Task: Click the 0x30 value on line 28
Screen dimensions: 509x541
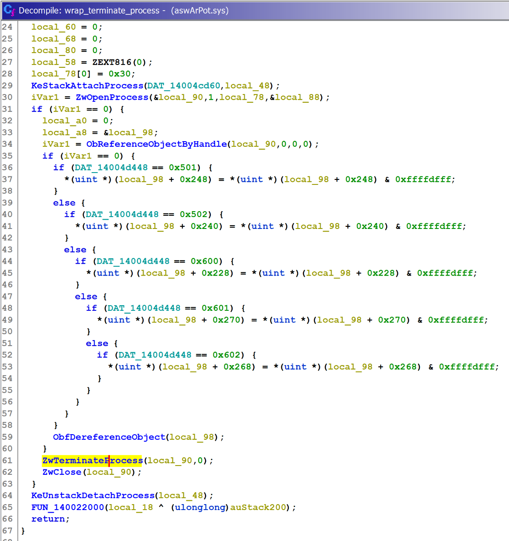Action: pos(120,74)
